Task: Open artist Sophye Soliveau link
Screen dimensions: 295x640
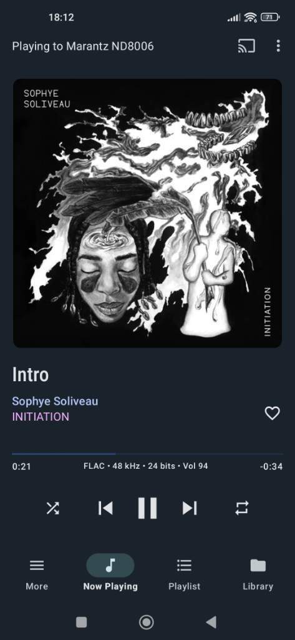Action: click(x=55, y=401)
